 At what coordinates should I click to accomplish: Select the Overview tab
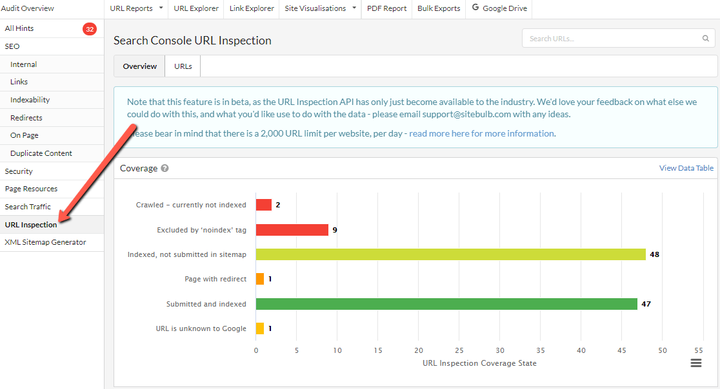click(139, 66)
